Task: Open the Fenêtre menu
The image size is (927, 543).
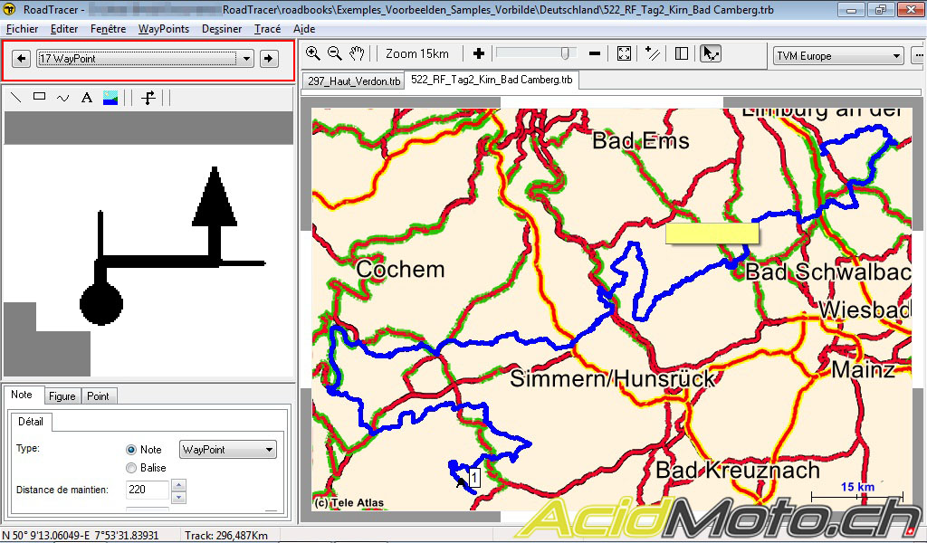Action: click(x=109, y=29)
